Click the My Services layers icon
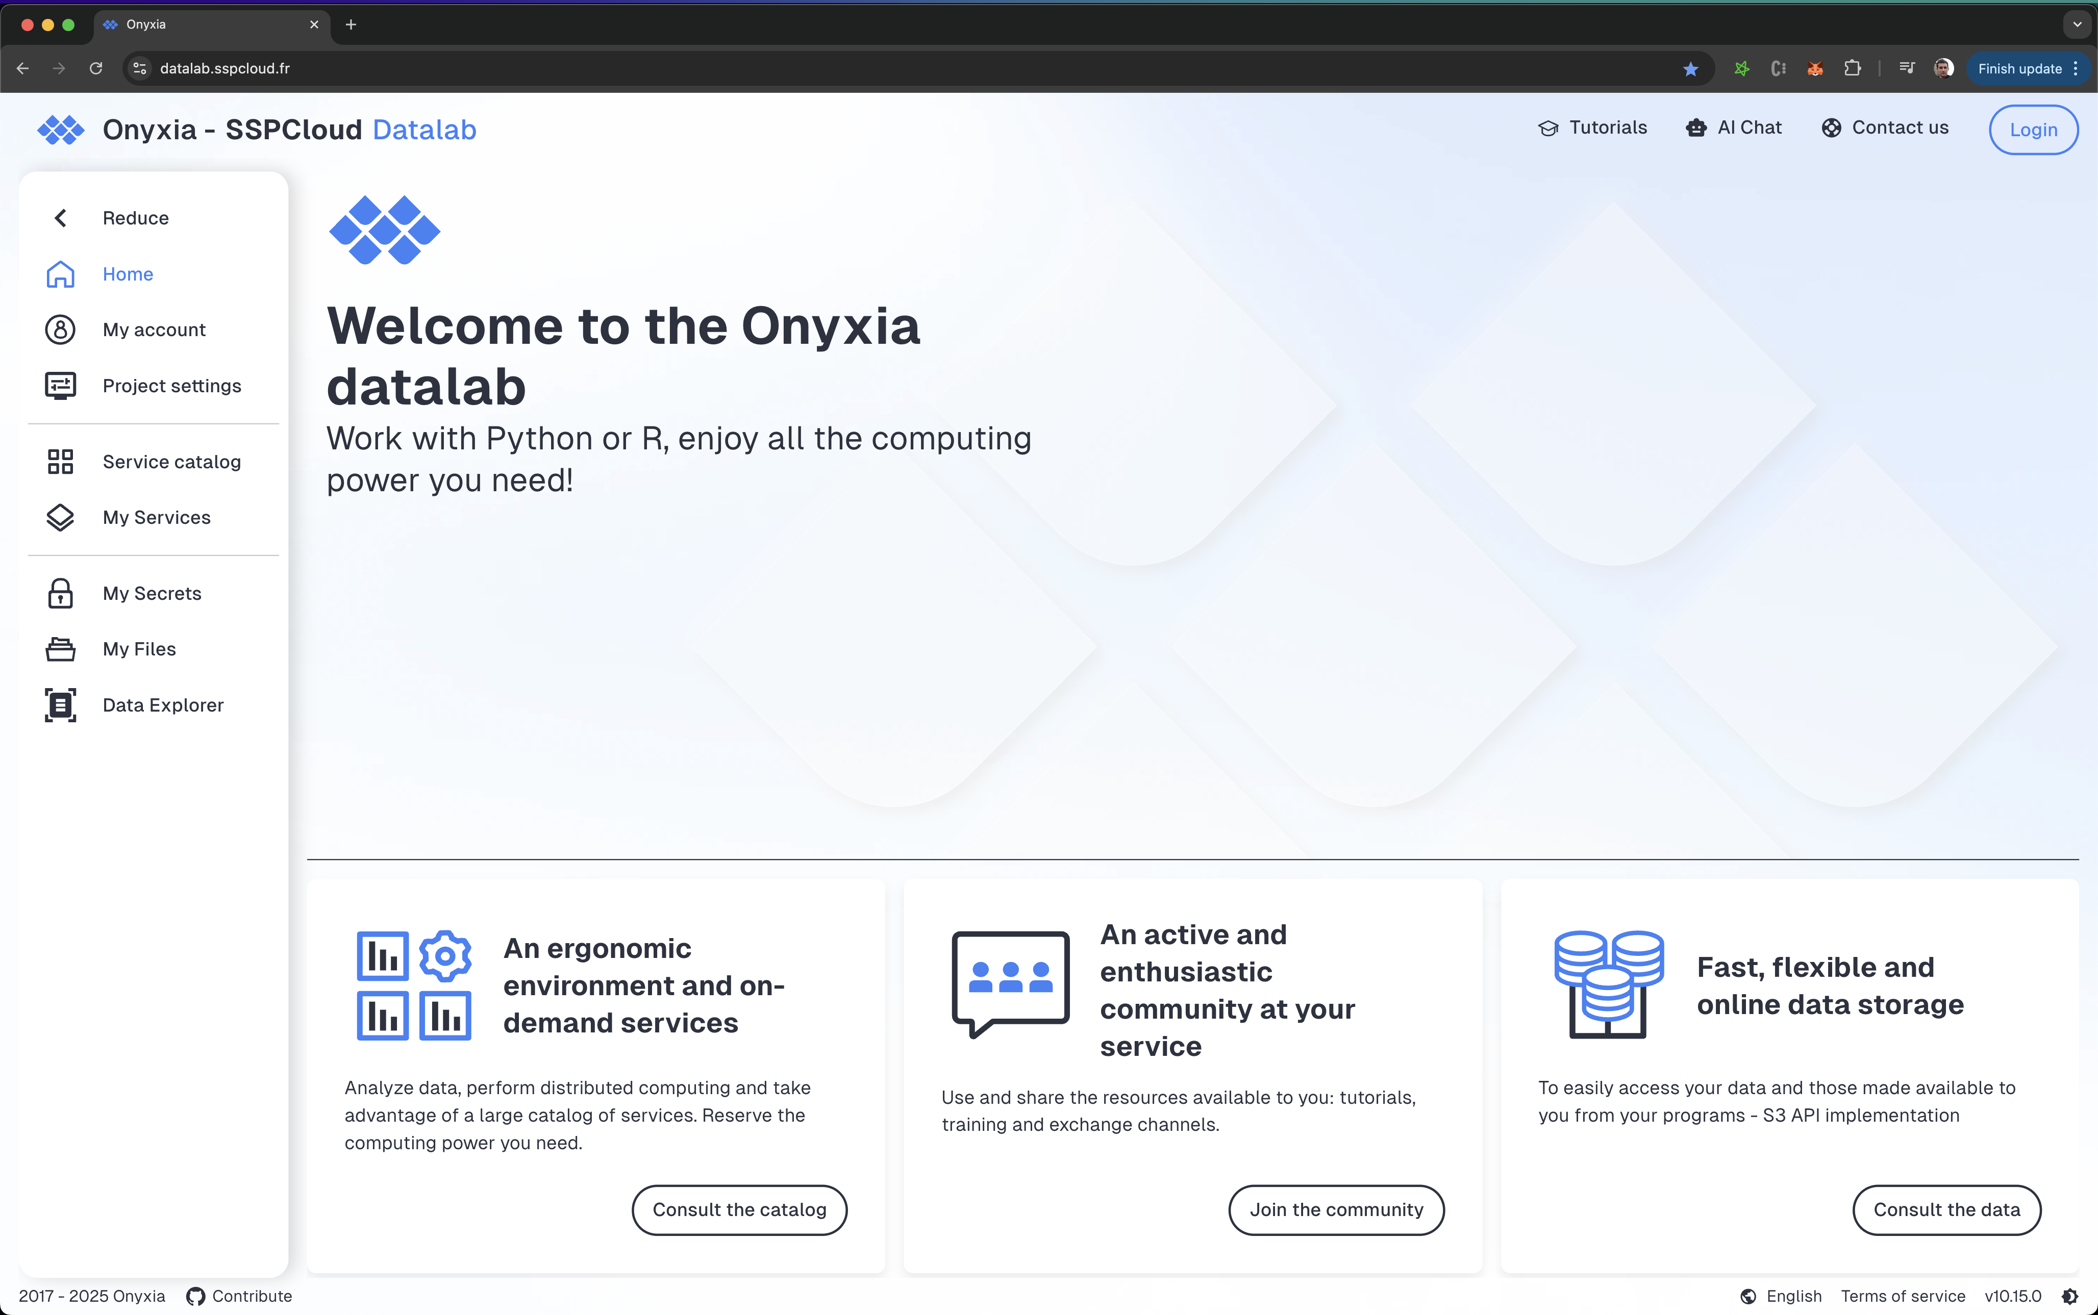Image resolution: width=2098 pixels, height=1315 pixels. [60, 517]
